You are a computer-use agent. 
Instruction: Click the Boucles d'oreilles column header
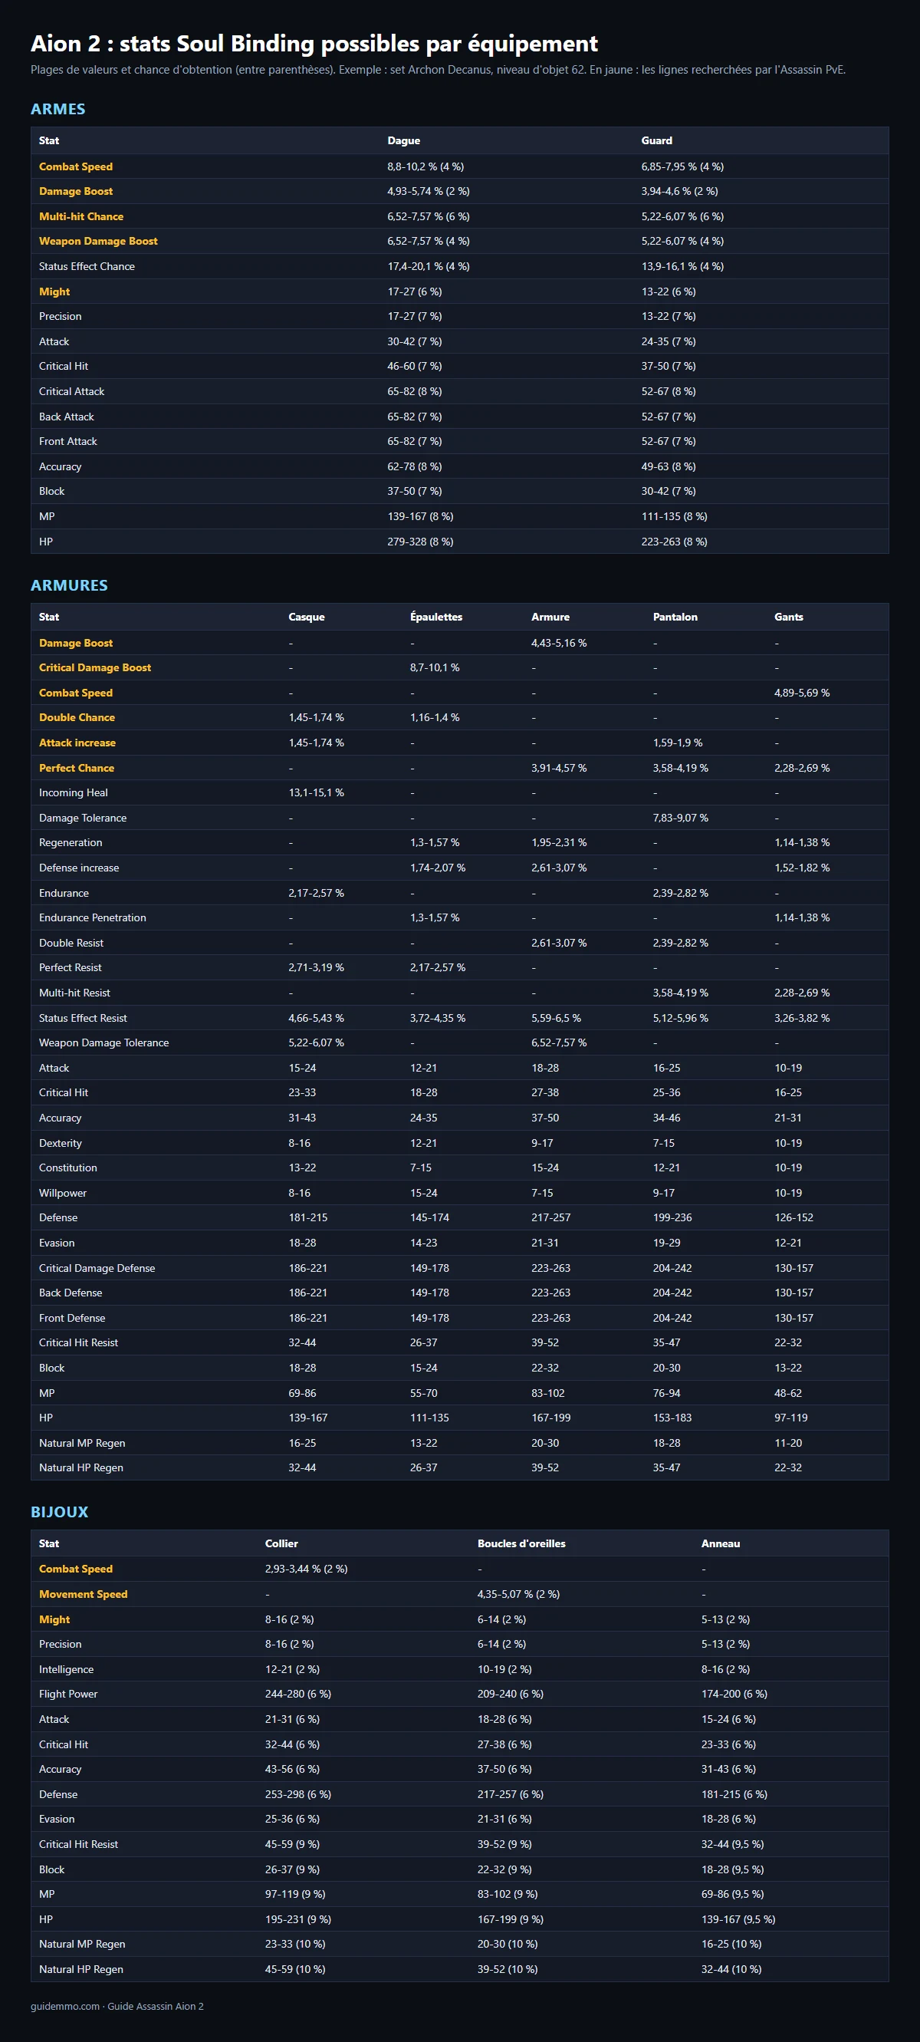click(521, 1543)
